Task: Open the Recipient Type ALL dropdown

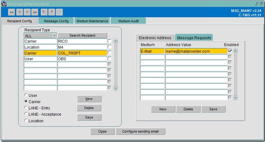Action: 54,35
